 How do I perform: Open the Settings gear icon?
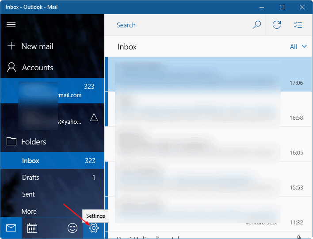click(x=94, y=228)
